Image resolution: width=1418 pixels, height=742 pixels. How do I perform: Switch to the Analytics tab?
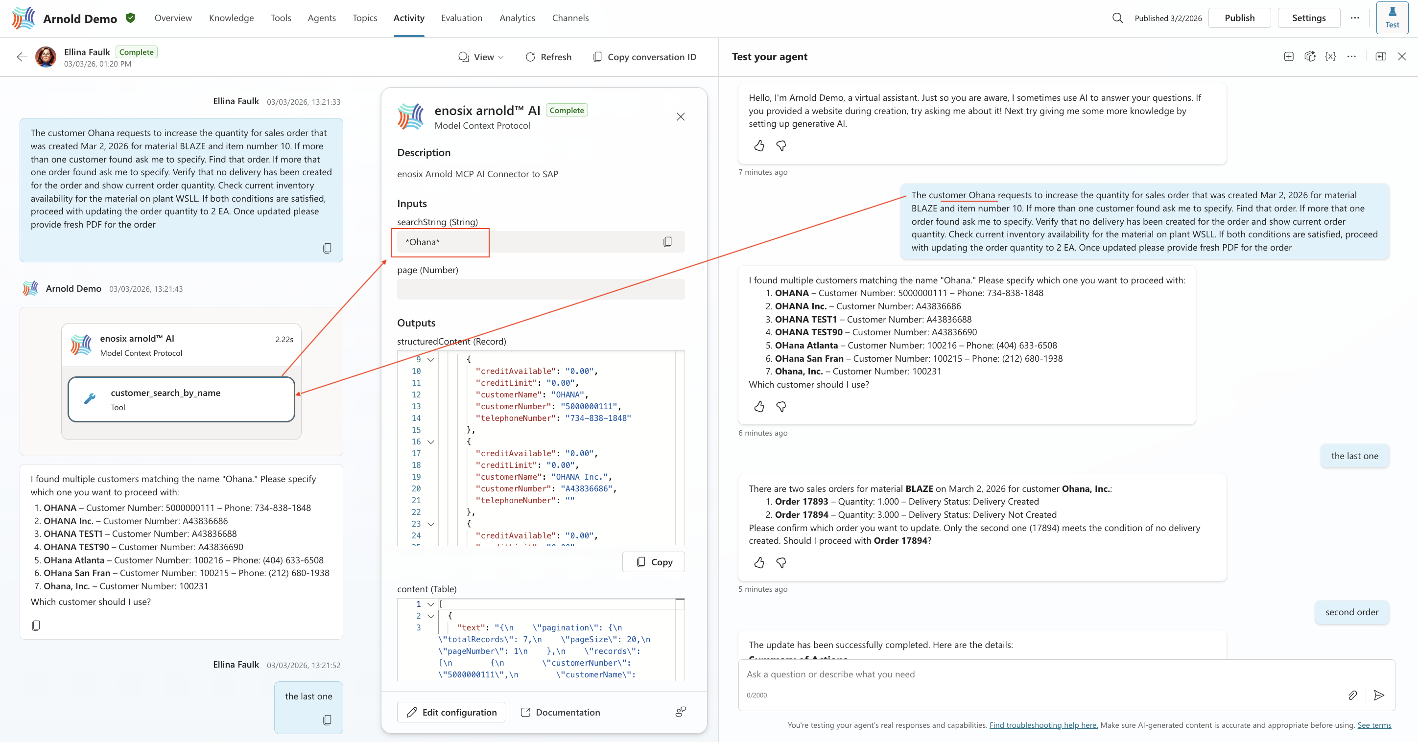(x=517, y=18)
